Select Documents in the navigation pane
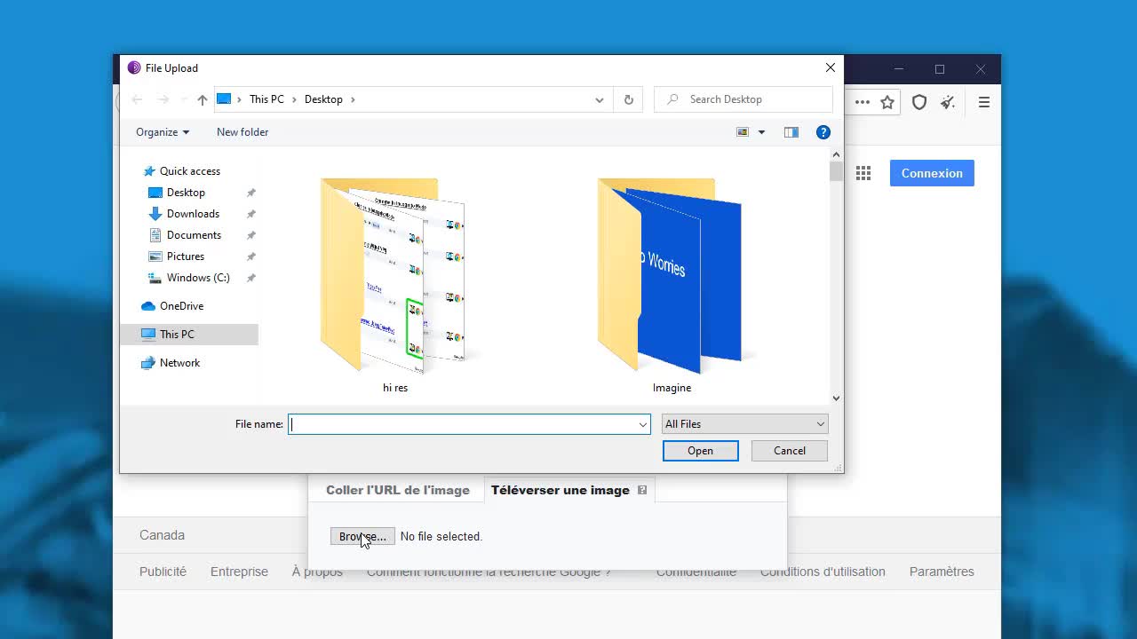The width and height of the screenshot is (1137, 639). [x=194, y=235]
